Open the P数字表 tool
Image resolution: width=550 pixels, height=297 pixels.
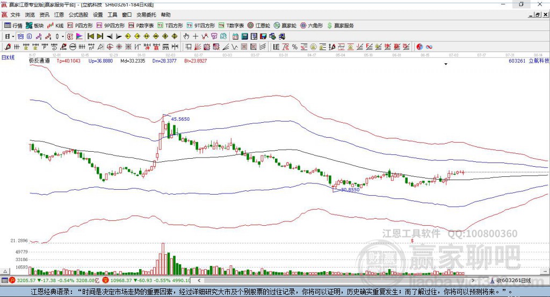coord(141,26)
